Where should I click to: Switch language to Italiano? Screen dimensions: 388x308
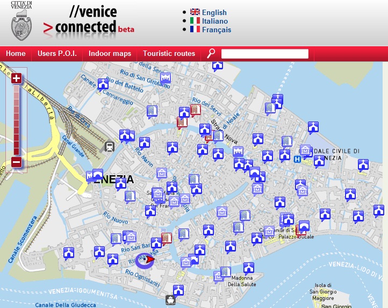tap(215, 21)
